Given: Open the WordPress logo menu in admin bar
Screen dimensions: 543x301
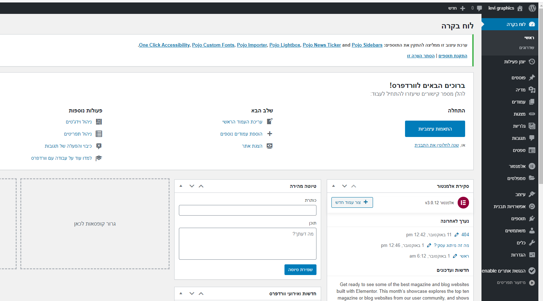Looking at the screenshot, I should coord(532,8).
